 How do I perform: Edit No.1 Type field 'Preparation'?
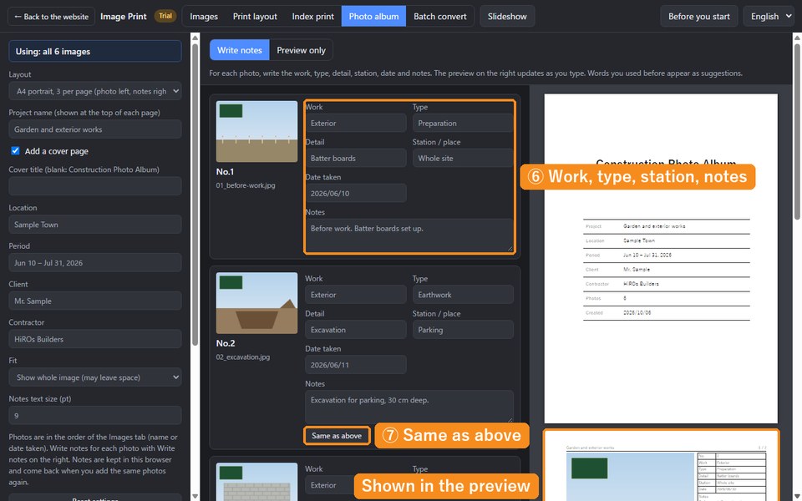[x=463, y=124]
